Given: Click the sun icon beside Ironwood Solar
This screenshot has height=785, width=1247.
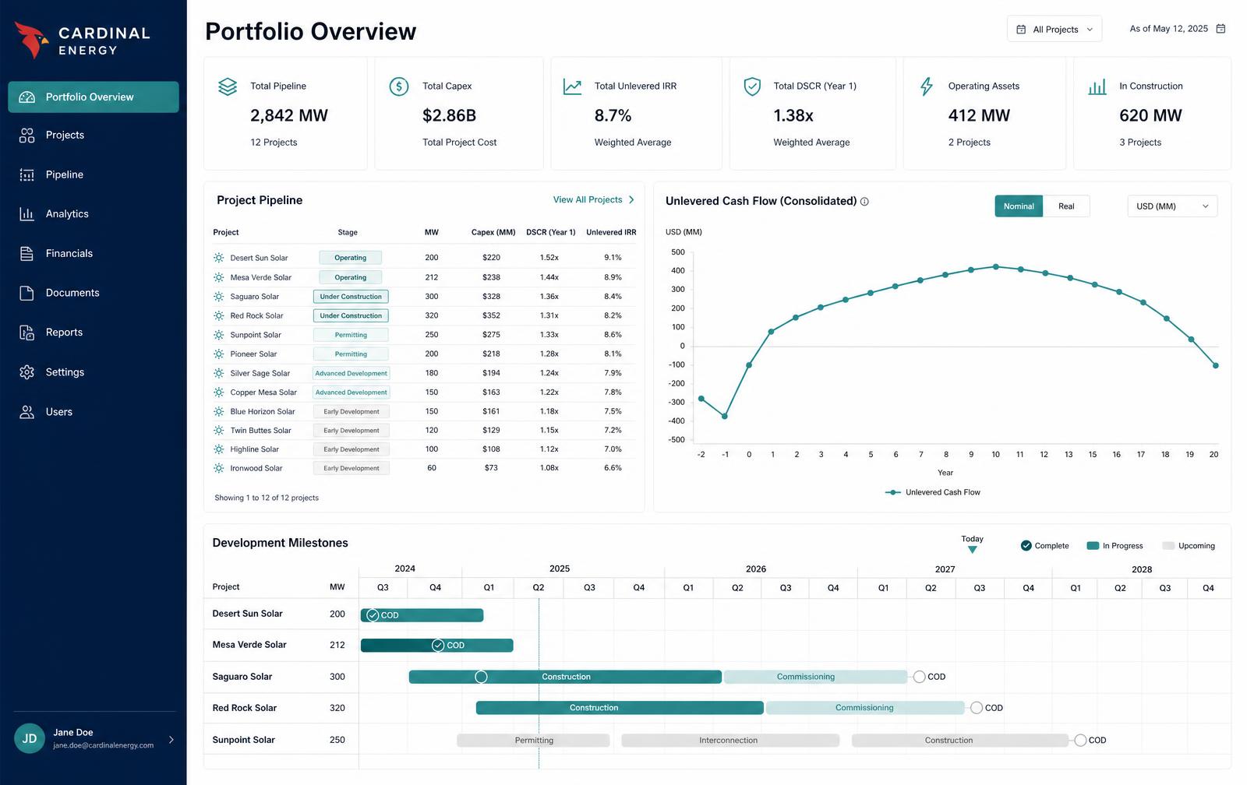Looking at the screenshot, I should 219,468.
